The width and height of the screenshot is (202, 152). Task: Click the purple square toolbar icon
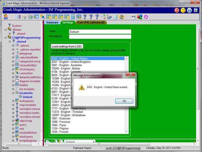[x=146, y=17]
